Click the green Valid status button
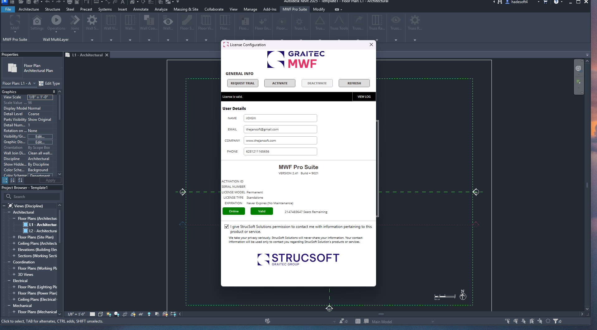Image resolution: width=597 pixels, height=330 pixels. click(262, 211)
